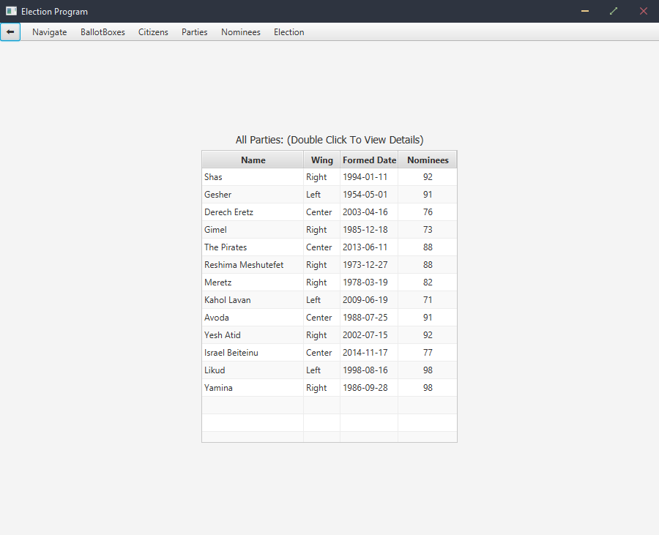
Task: Select the Yamina party row
Action: [329, 388]
